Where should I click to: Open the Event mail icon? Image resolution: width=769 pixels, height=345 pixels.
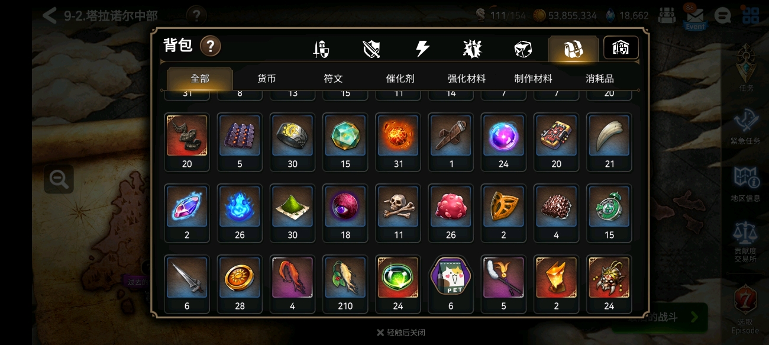(695, 17)
